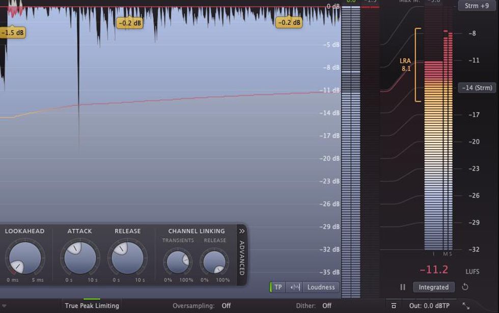Pause the loudness measurement
This screenshot has width=499, height=313.
click(x=403, y=287)
